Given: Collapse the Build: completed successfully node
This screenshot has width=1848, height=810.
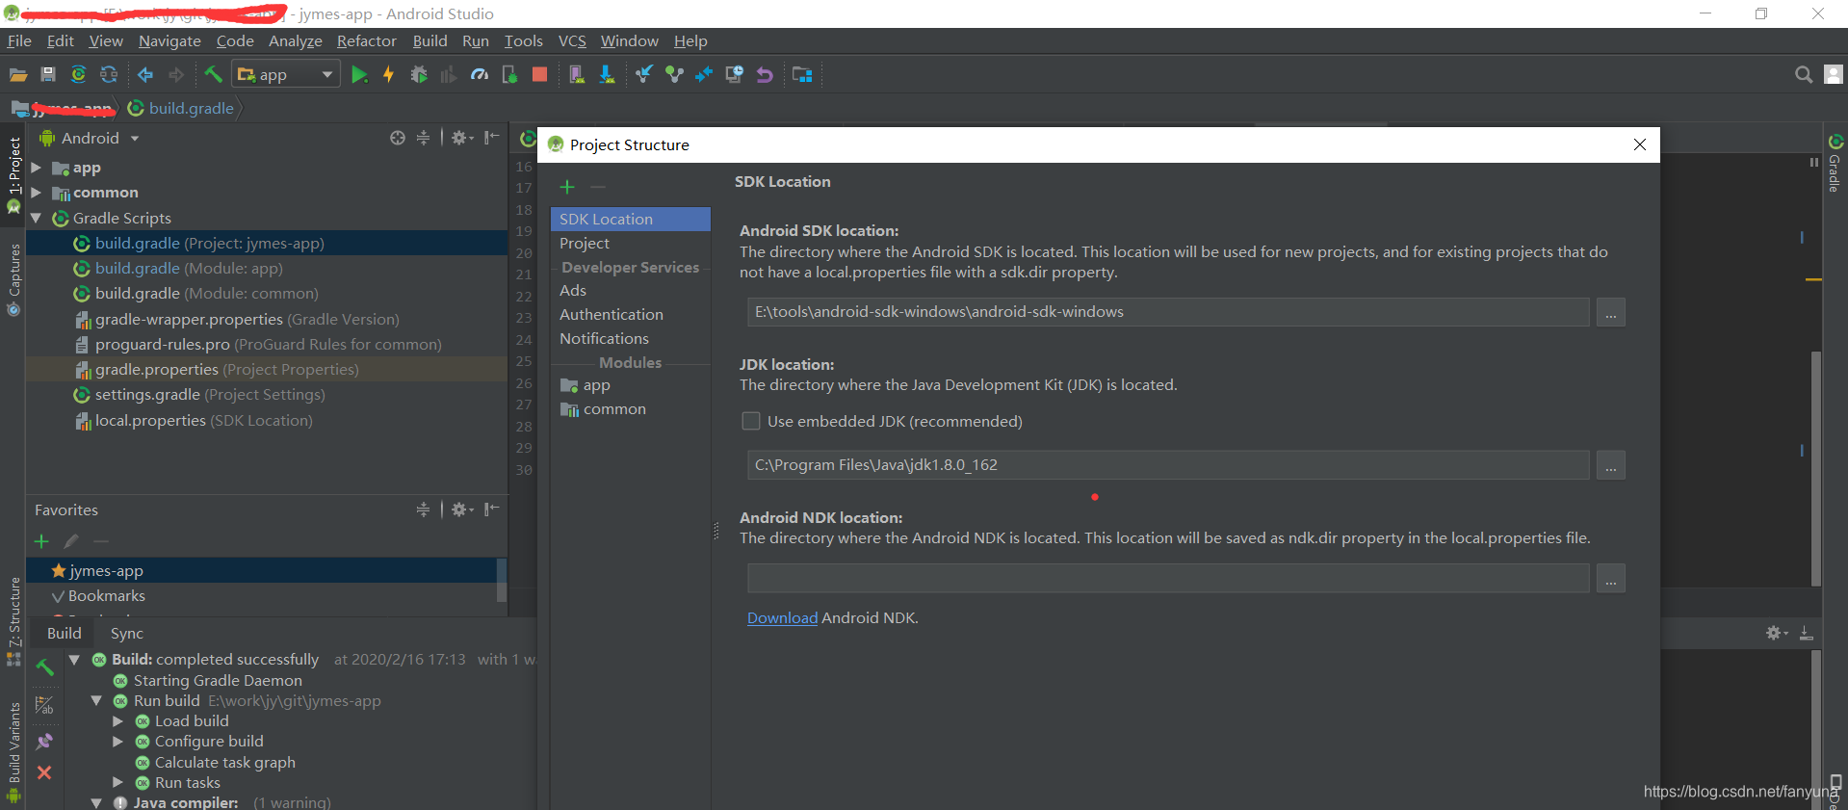Looking at the screenshot, I should click(x=74, y=660).
